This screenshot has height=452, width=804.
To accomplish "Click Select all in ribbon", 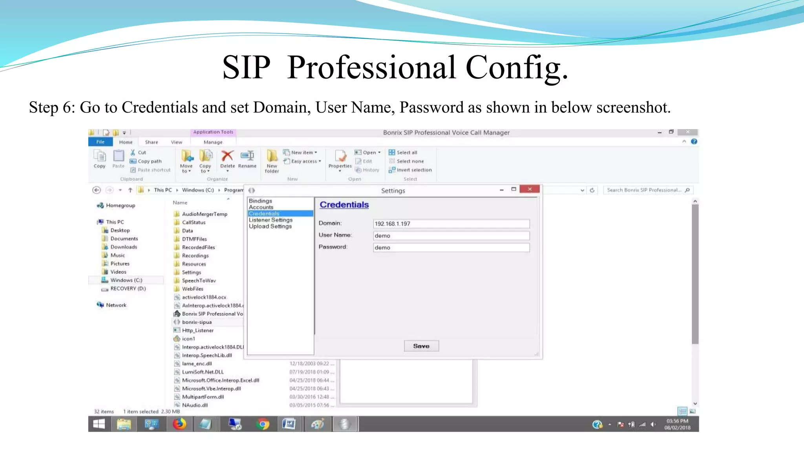I will click(x=403, y=153).
